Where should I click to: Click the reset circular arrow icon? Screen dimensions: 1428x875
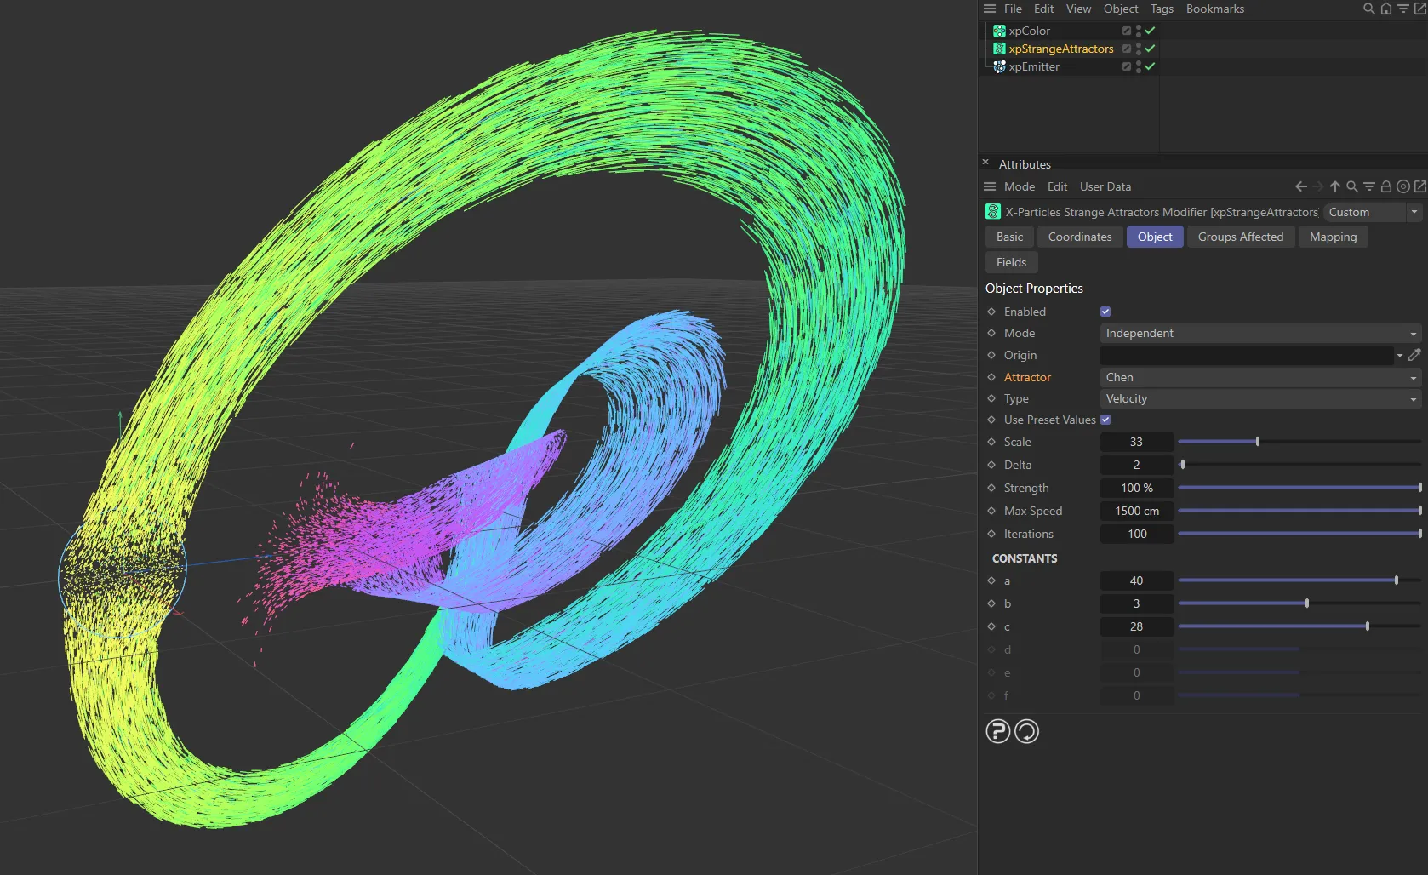coord(1026,731)
